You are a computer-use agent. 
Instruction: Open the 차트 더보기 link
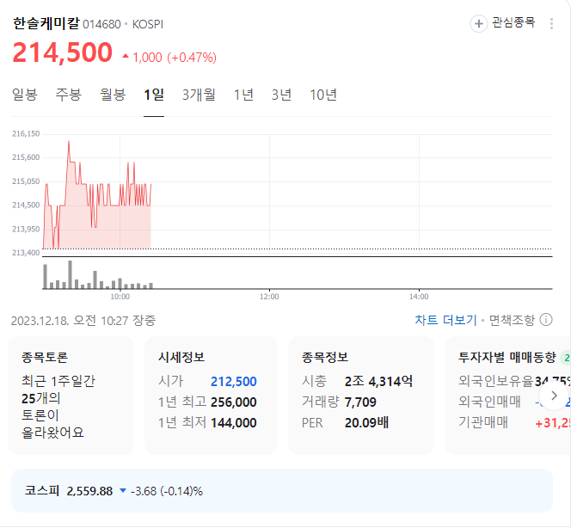point(445,320)
